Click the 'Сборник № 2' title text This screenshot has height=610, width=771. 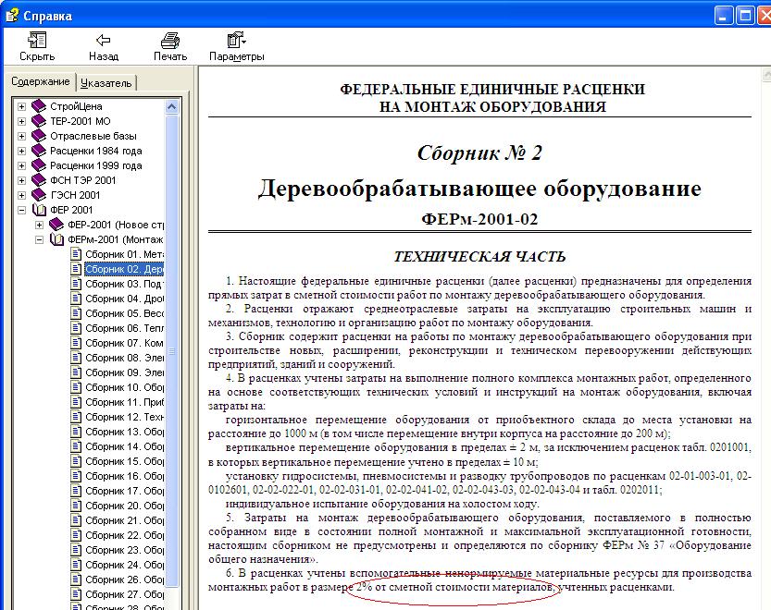[x=479, y=153]
